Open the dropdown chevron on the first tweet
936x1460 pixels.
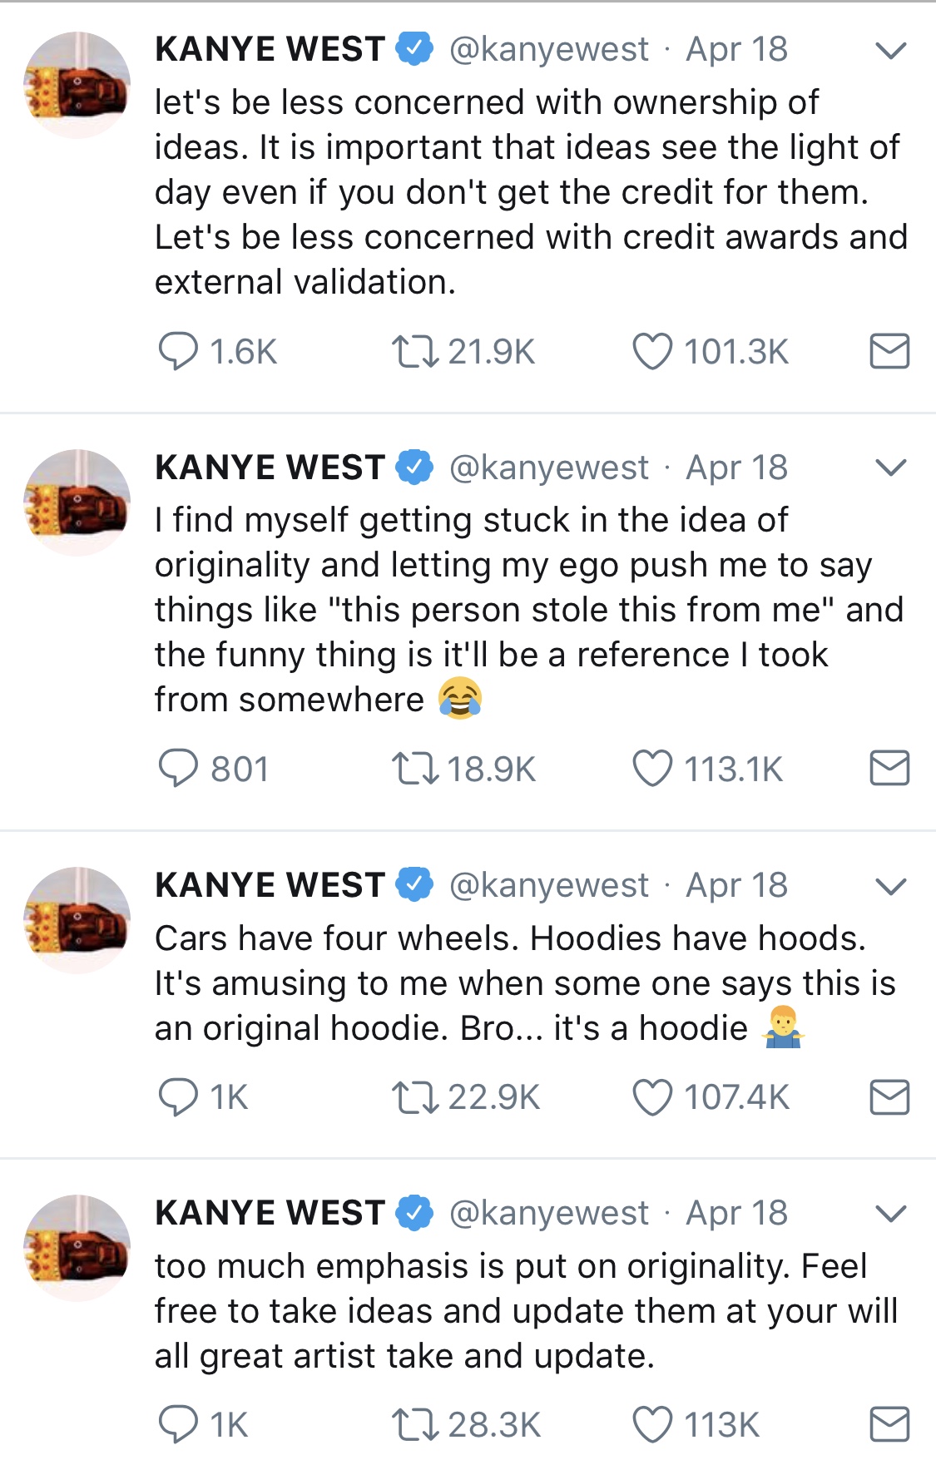pyautogui.click(x=890, y=51)
